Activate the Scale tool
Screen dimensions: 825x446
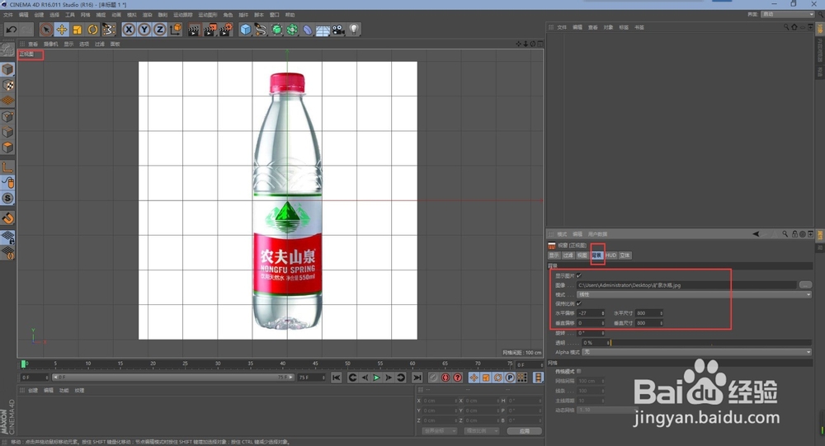(x=78, y=30)
